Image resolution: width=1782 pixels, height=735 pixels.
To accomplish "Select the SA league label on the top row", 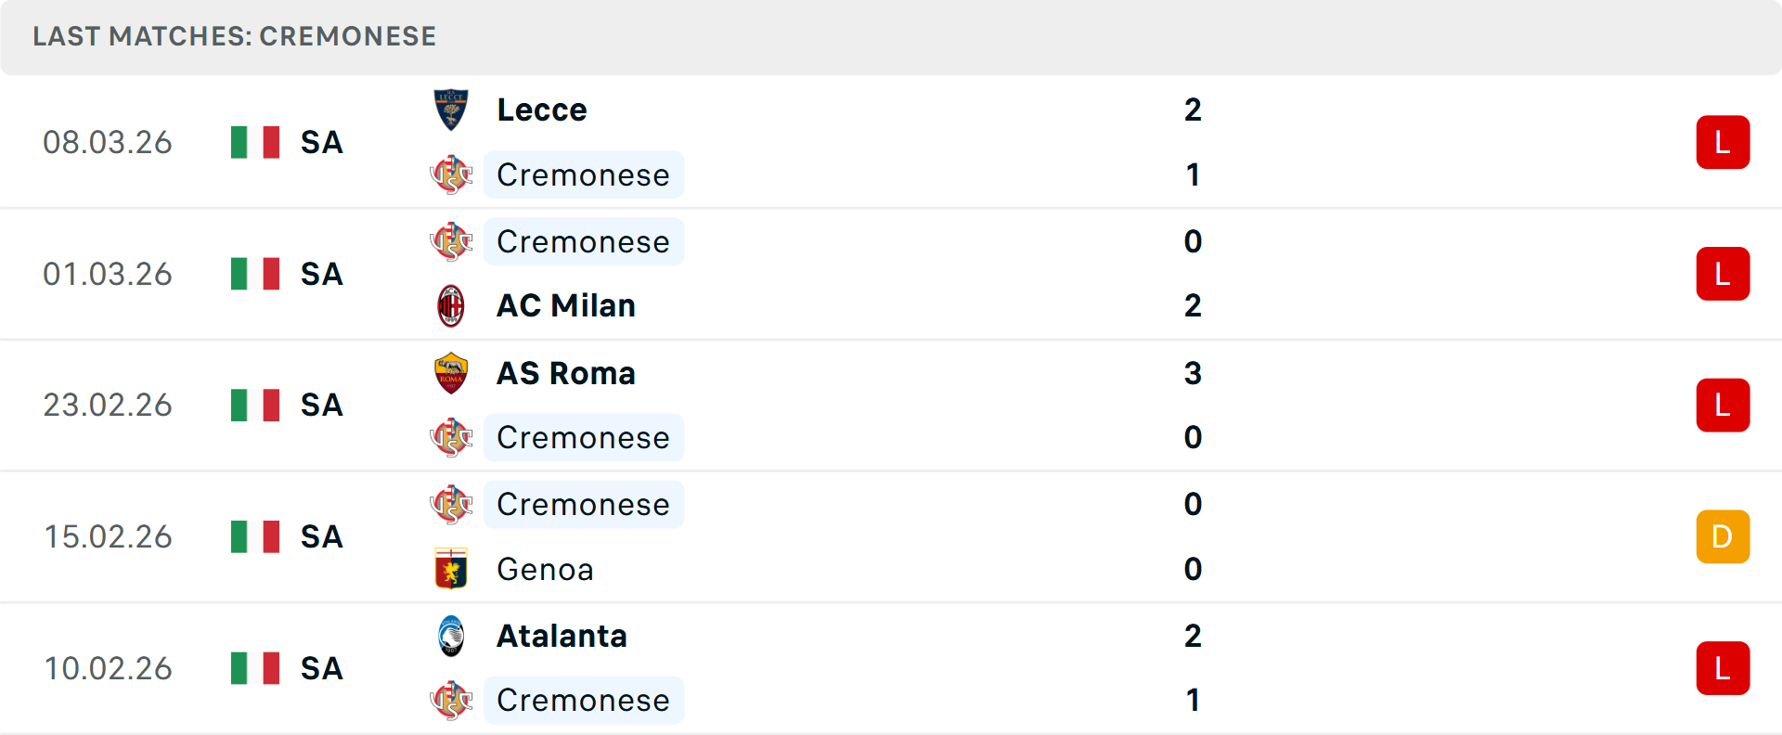I will (320, 142).
